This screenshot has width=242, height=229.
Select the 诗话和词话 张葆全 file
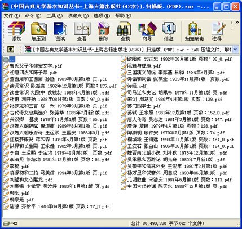(175, 79)
